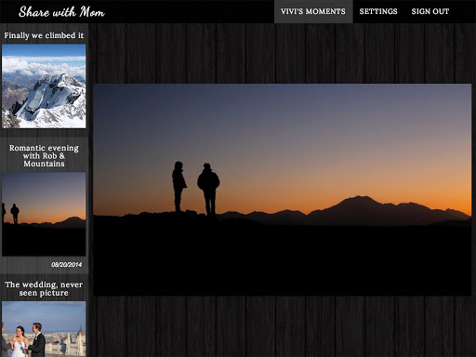476x357 pixels.
Task: Click the groom in the wedding thumbnail
Action: click(37, 340)
